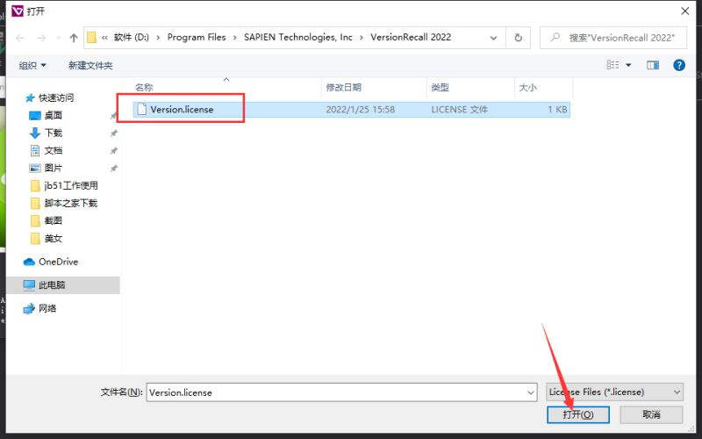Image resolution: width=702 pixels, height=439 pixels.
Task: Click the 取消 button
Action: click(x=651, y=414)
